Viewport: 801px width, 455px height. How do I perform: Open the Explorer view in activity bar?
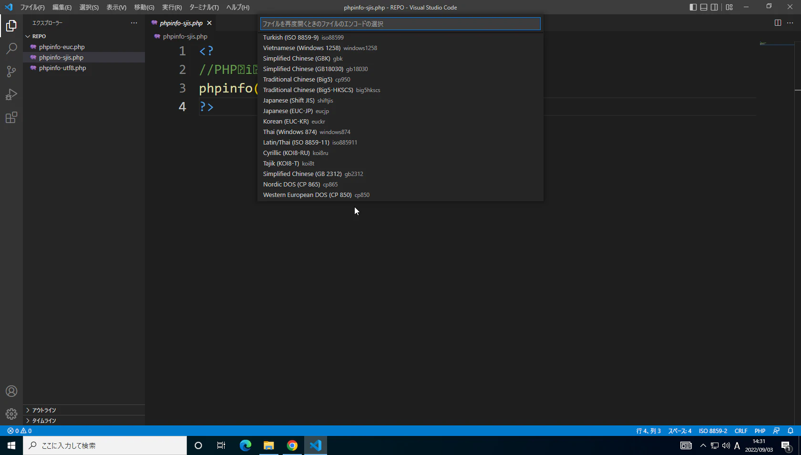11,25
